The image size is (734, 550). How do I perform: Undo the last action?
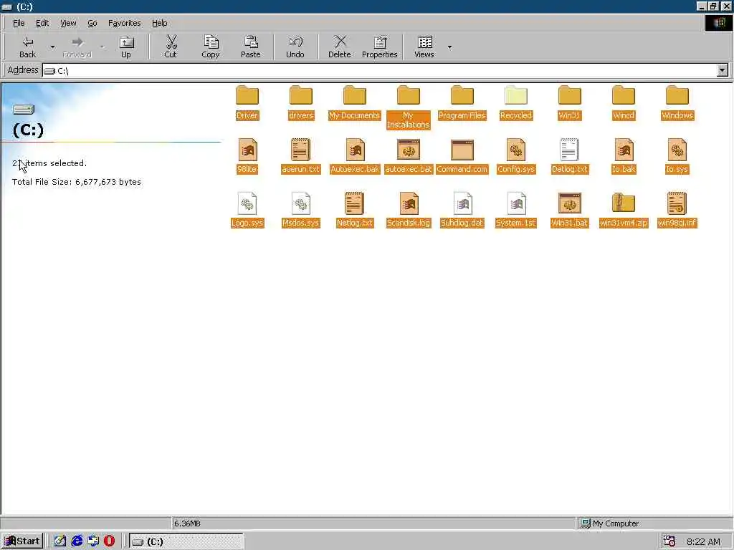tap(295, 47)
